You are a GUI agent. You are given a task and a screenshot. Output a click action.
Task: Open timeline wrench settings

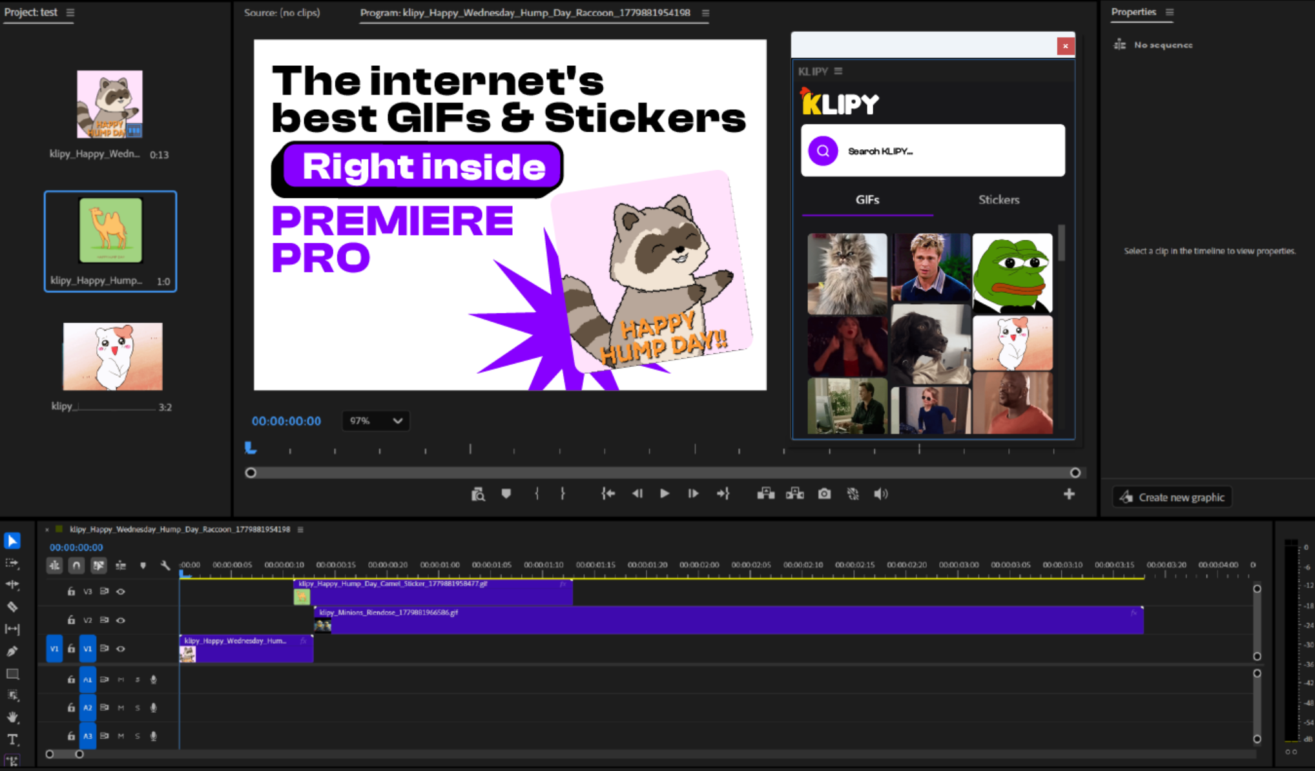click(x=165, y=566)
